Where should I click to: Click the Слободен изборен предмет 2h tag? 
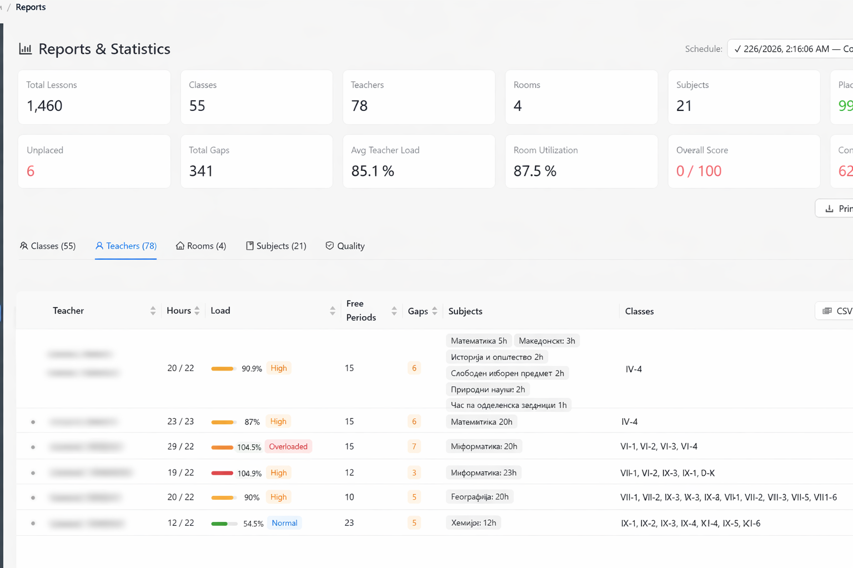click(508, 373)
